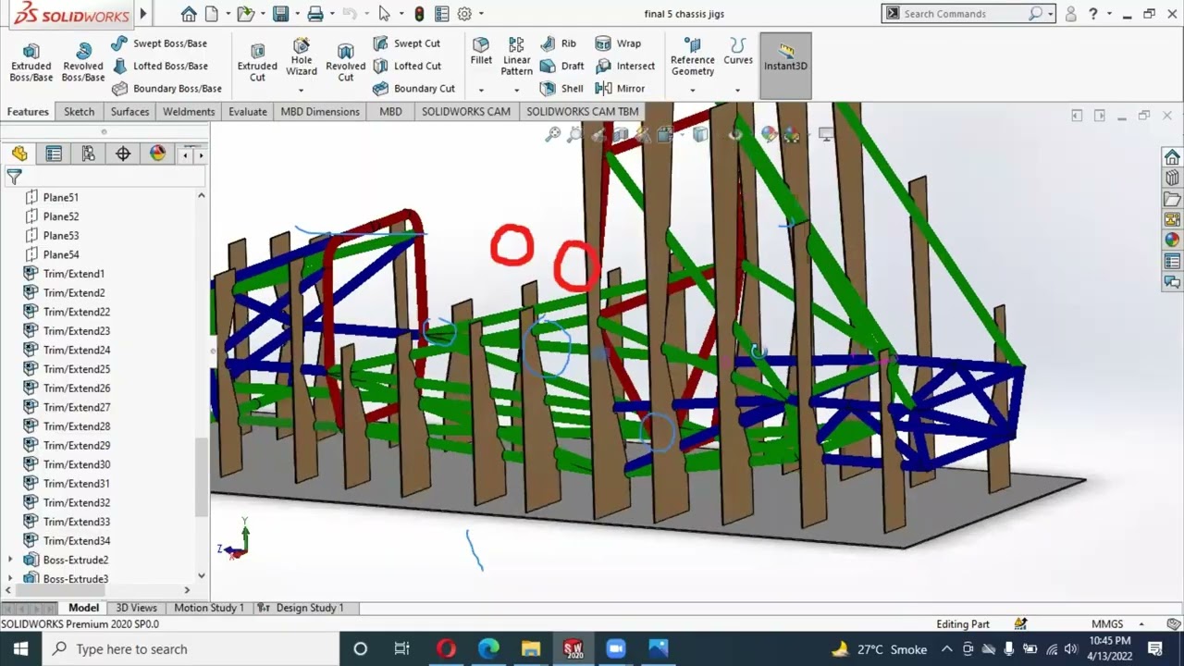The width and height of the screenshot is (1184, 666).
Task: Open the Evaluate tab
Action: click(x=248, y=112)
